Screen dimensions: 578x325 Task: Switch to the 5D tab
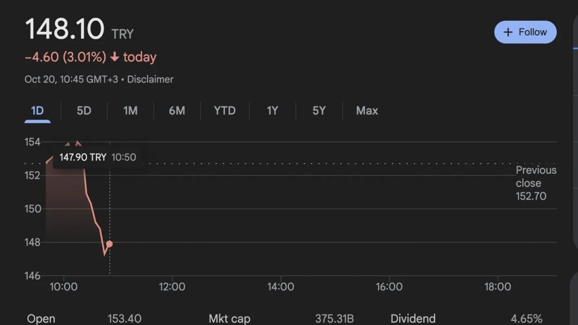84,111
